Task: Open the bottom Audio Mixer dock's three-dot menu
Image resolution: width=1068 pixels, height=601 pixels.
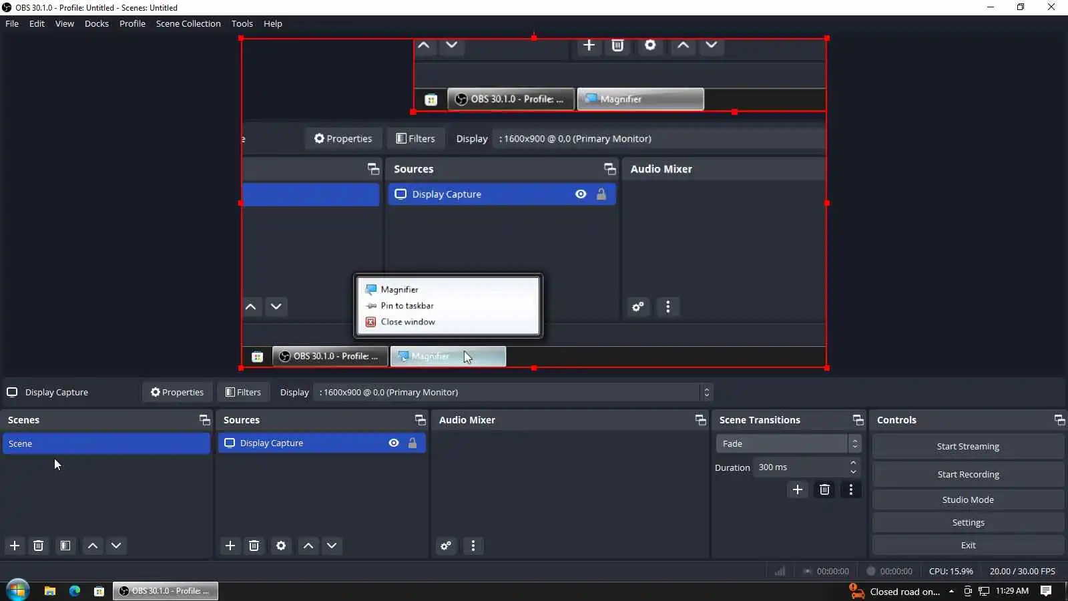Action: [473, 546]
